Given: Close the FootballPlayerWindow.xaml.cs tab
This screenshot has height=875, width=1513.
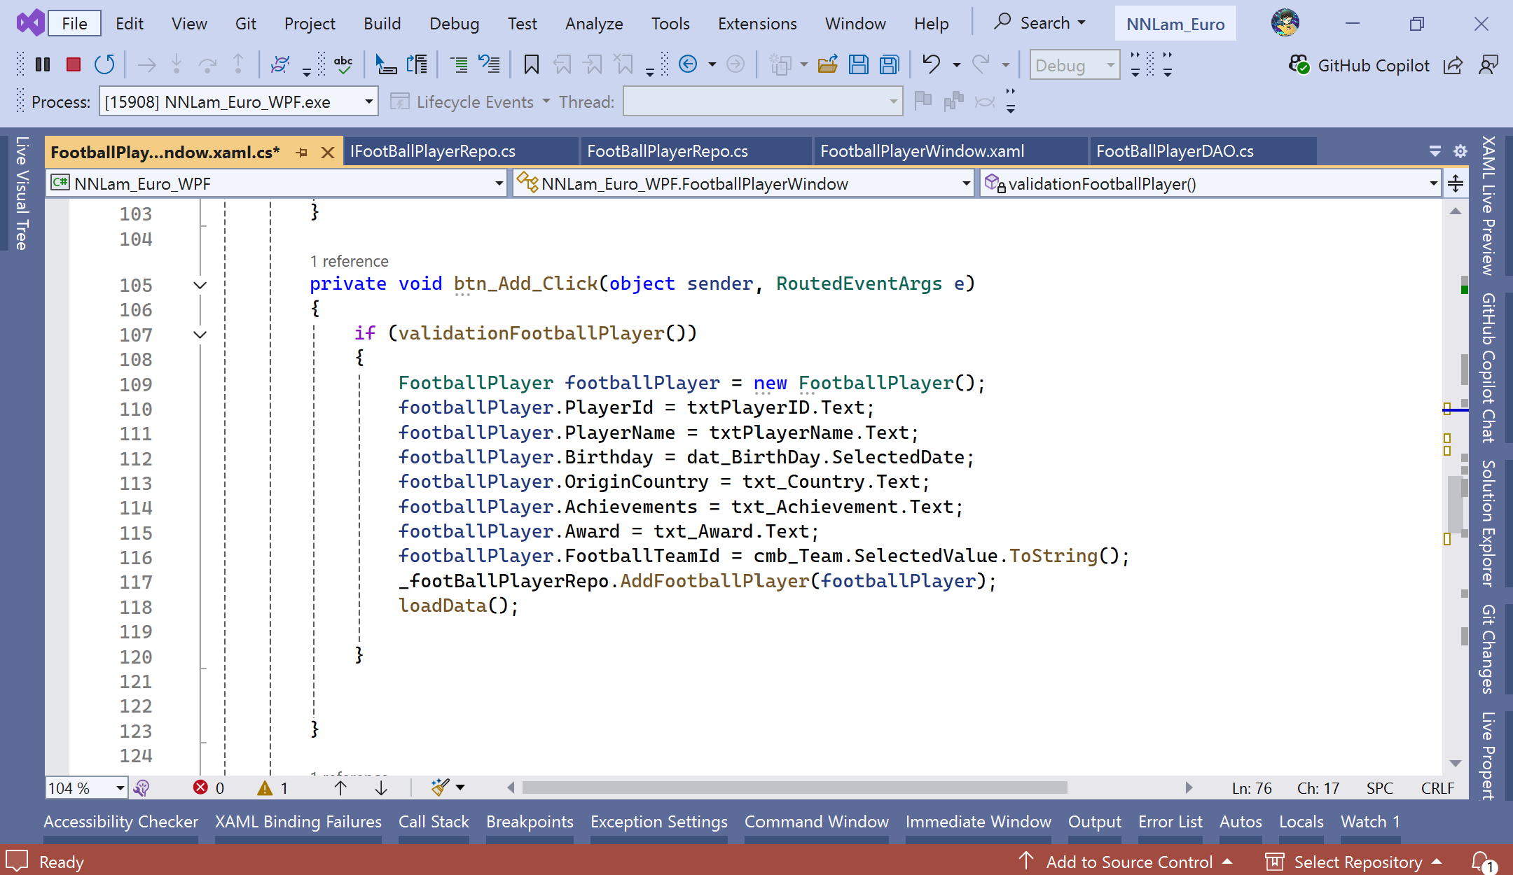Looking at the screenshot, I should (x=327, y=152).
